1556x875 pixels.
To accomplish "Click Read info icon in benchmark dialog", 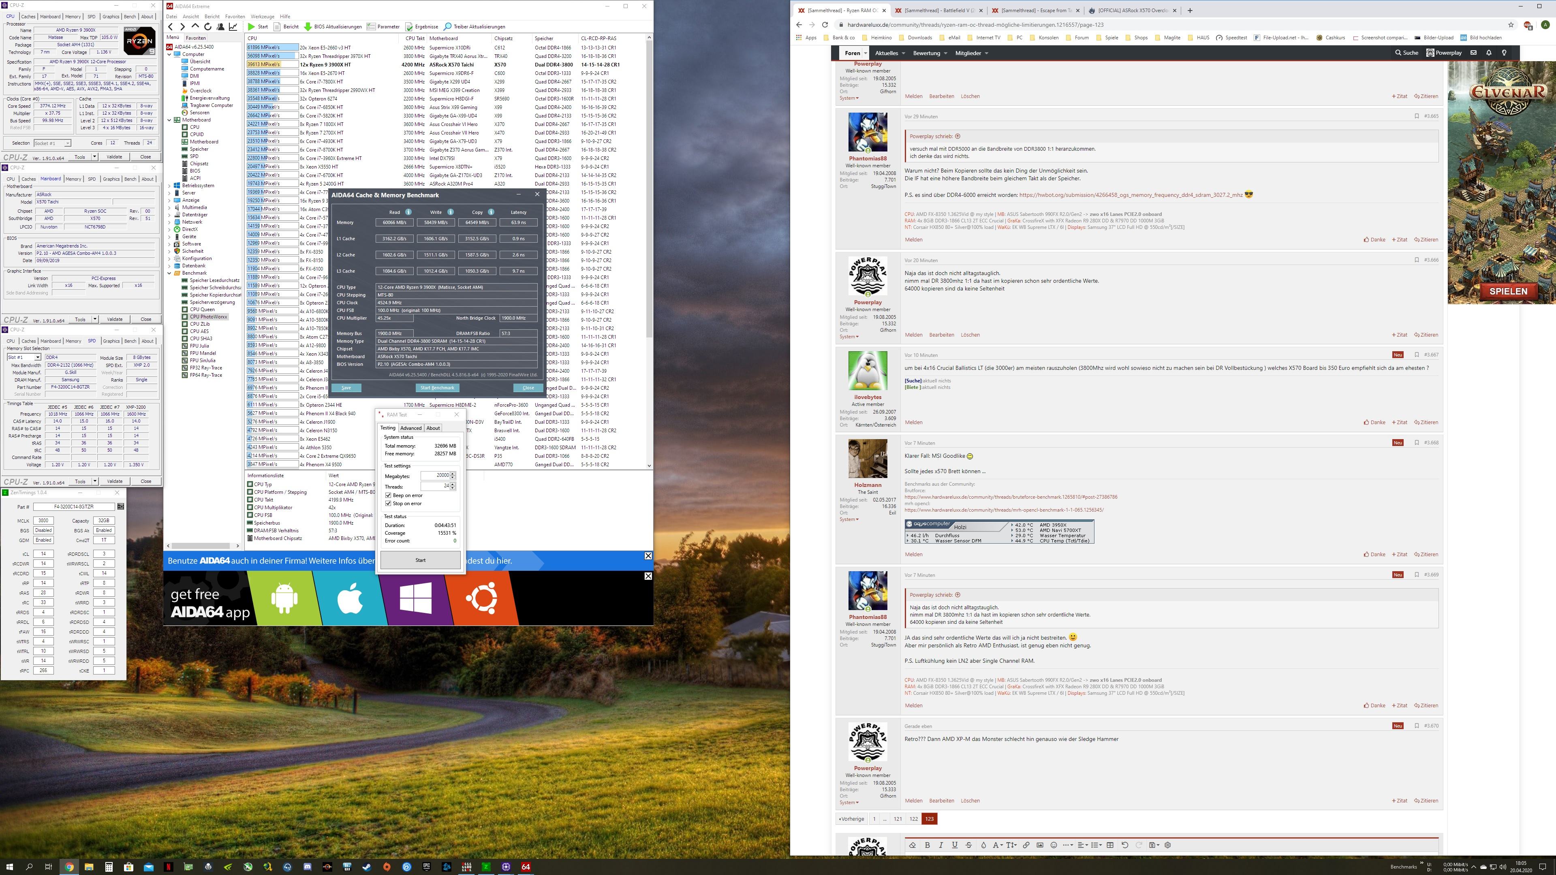I will click(408, 212).
